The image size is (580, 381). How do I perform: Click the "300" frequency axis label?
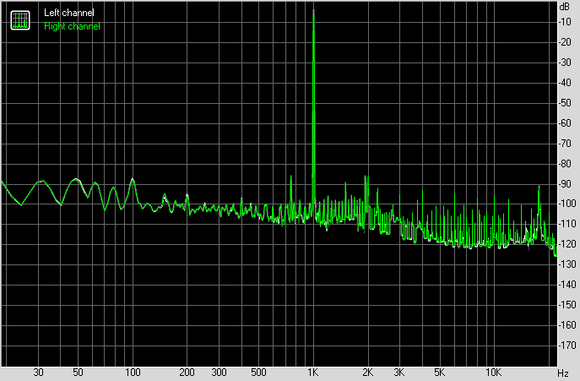tap(219, 372)
